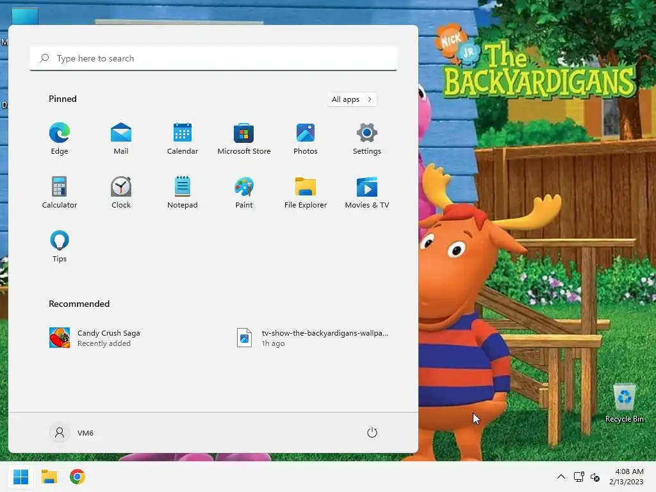
Task: Click the muted volume tray icon
Action: (595, 477)
